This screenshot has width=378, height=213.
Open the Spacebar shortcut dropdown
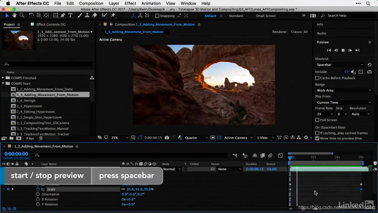tap(340, 64)
